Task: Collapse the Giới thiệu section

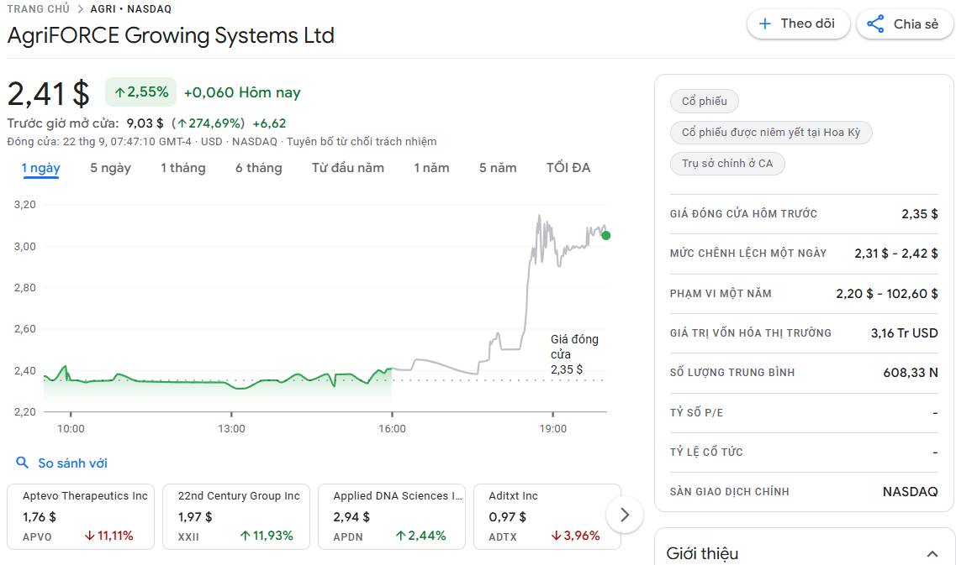Action: (x=932, y=553)
